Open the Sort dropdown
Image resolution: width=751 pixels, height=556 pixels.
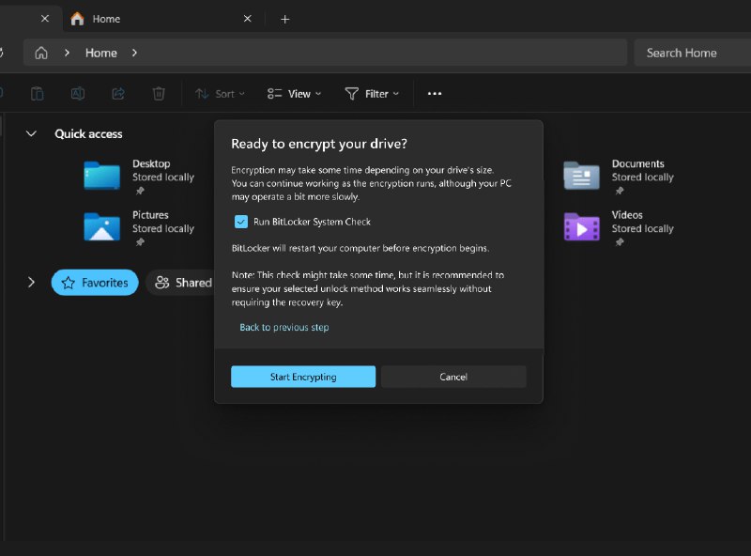221,94
